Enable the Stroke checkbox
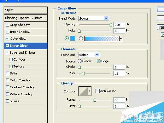Image resolution: width=164 pixels, height=123 pixels. 7,101
